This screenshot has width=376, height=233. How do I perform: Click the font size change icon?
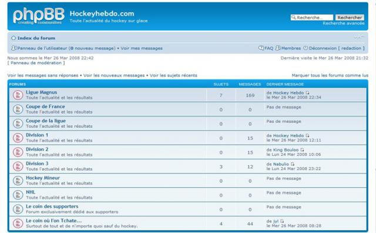tap(359, 36)
